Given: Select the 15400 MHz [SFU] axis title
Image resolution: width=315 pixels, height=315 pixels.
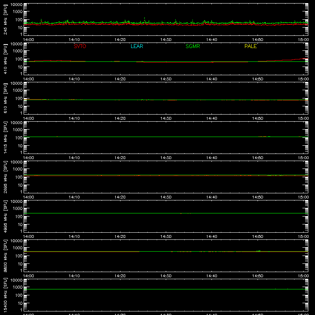Looking at the screenshot, I should pyautogui.click(x=6, y=295).
